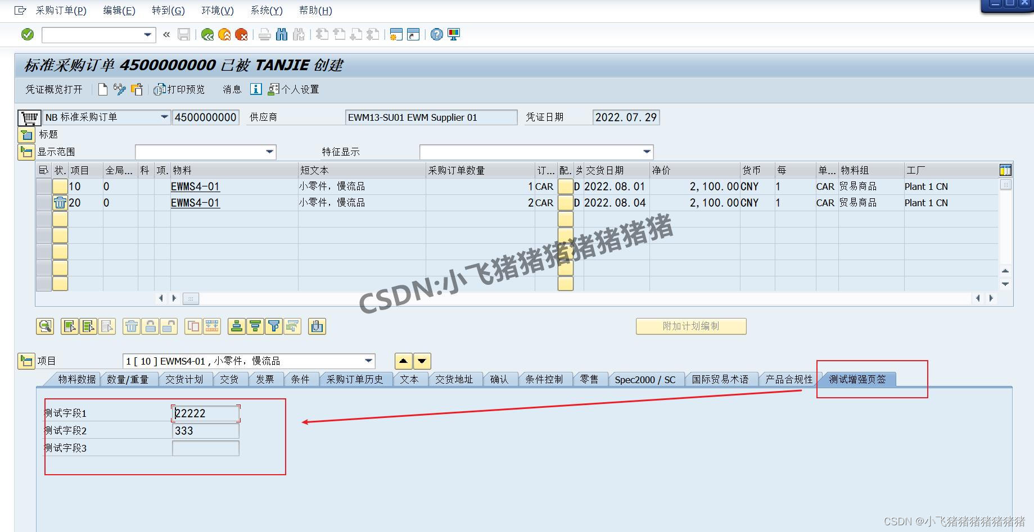The width and height of the screenshot is (1034, 532).
Task: Click the select-all rows icon in table header
Action: (x=43, y=170)
